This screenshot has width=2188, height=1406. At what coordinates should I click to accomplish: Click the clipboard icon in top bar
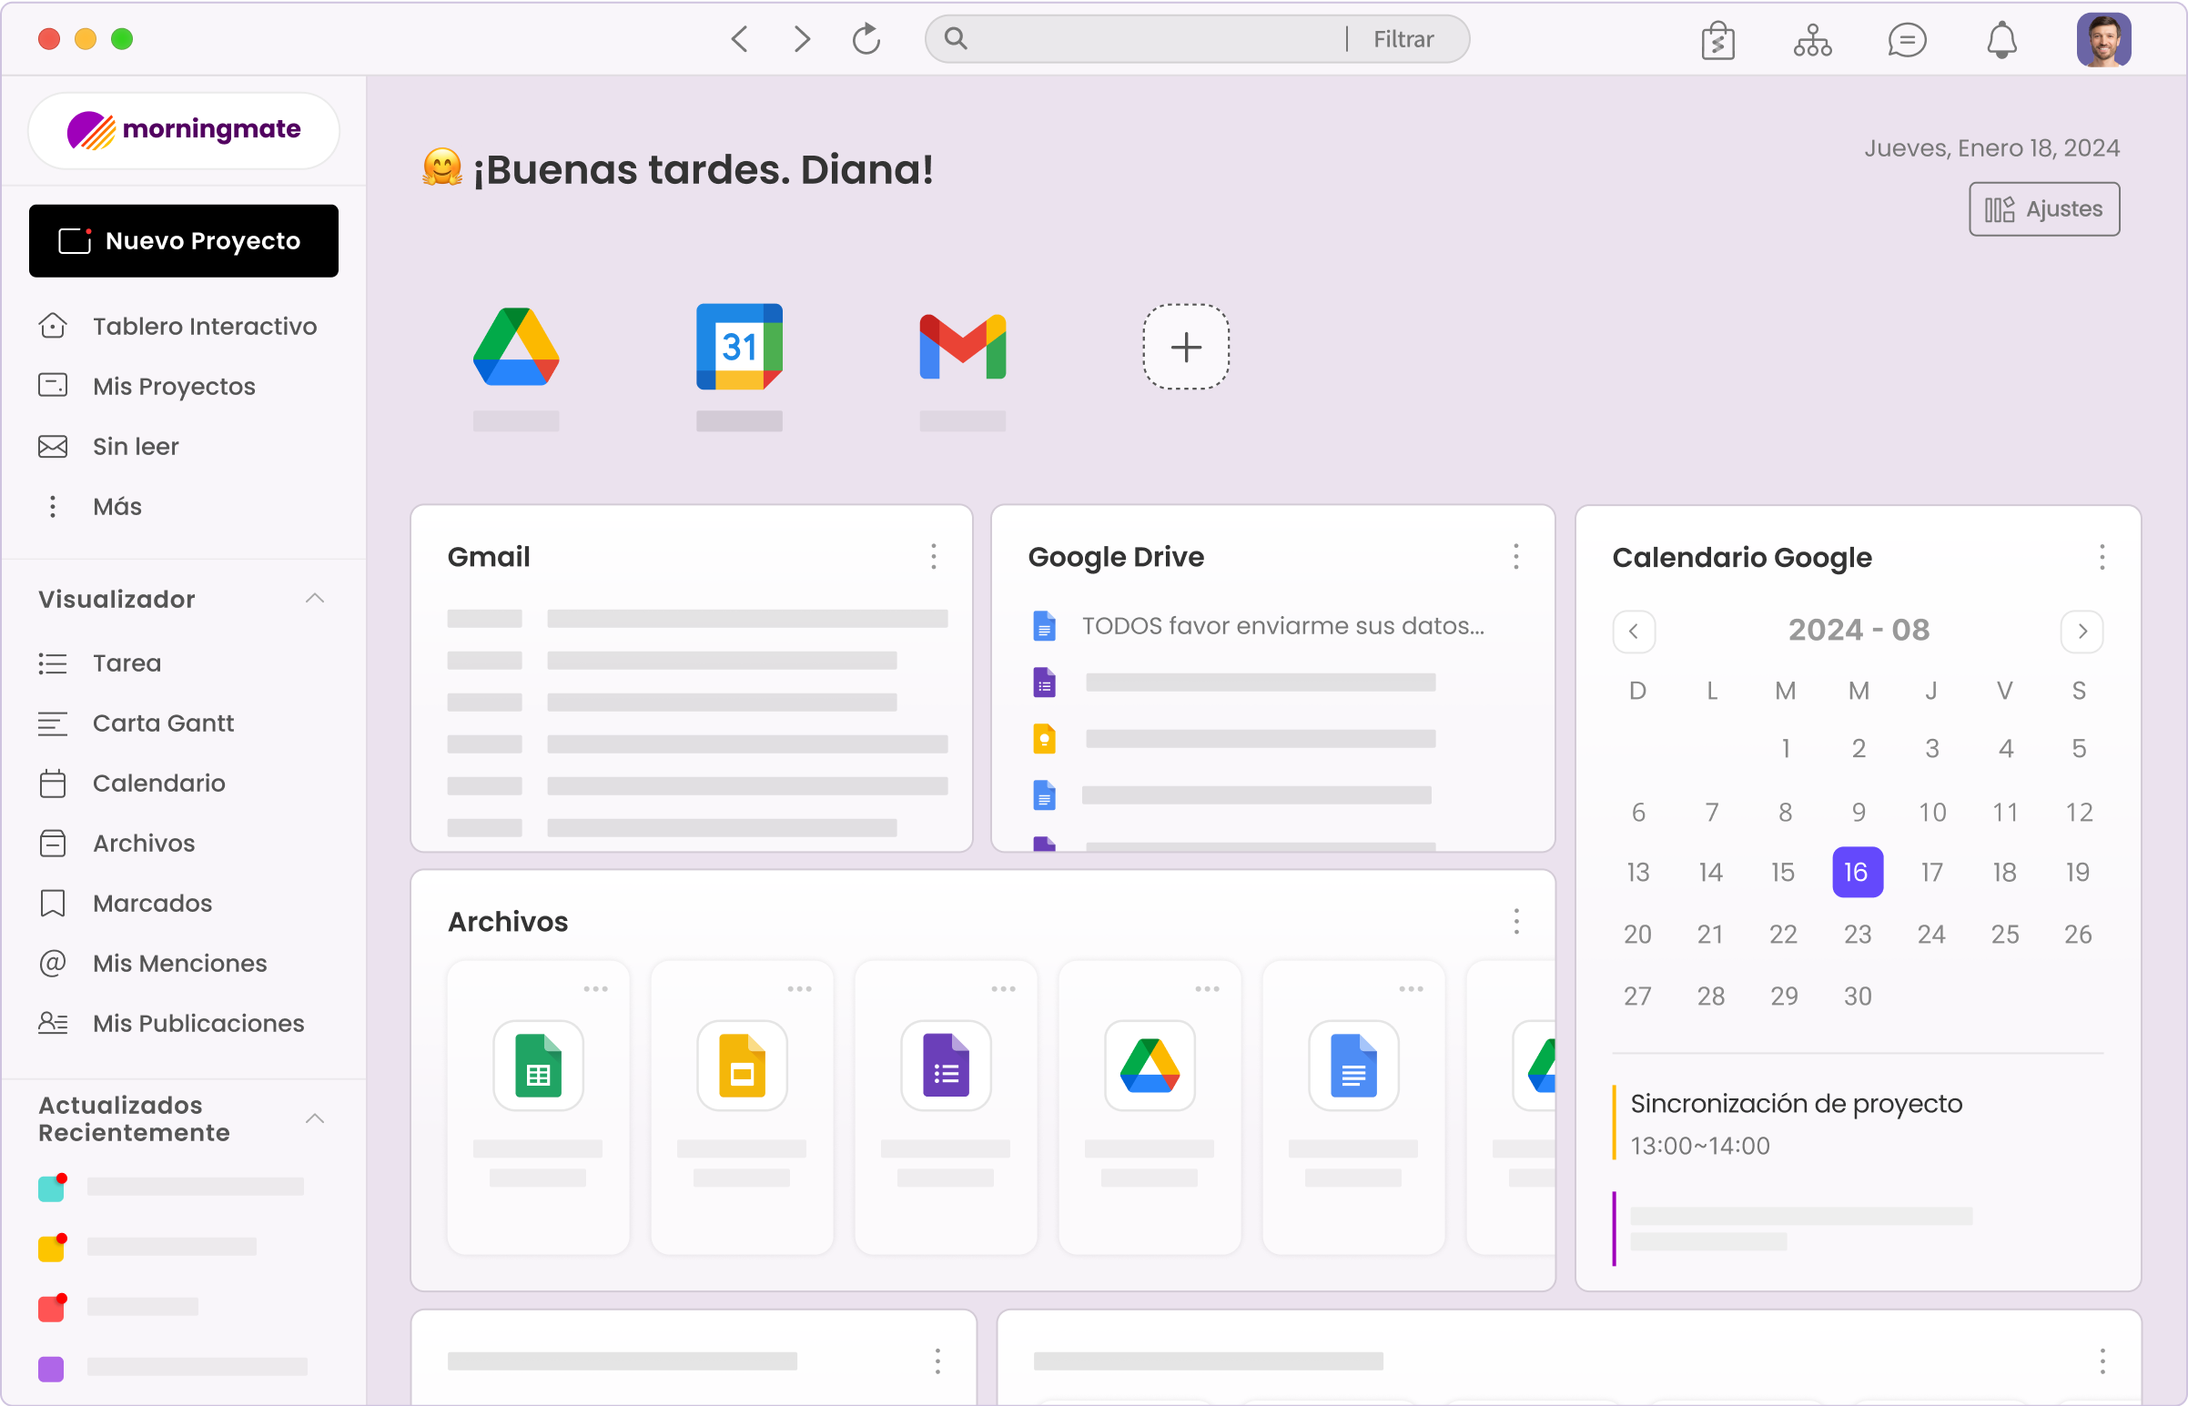pos(1717,40)
